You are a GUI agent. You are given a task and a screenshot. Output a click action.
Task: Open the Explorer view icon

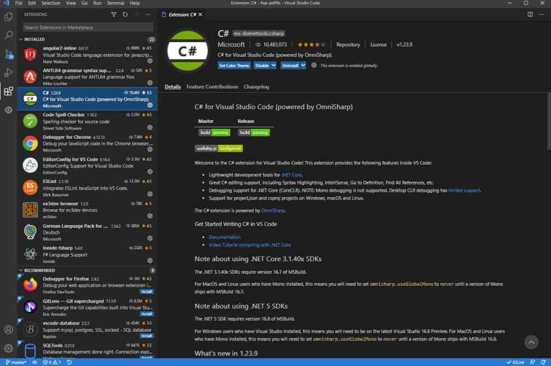(8, 17)
